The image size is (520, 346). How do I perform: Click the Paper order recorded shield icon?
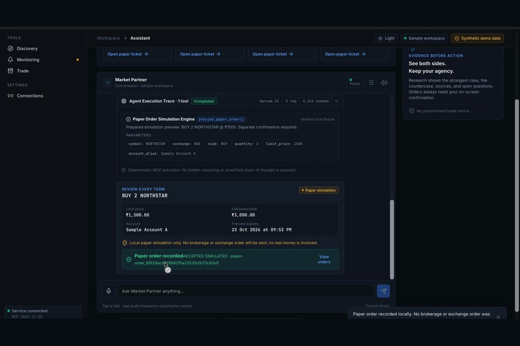tap(128, 260)
